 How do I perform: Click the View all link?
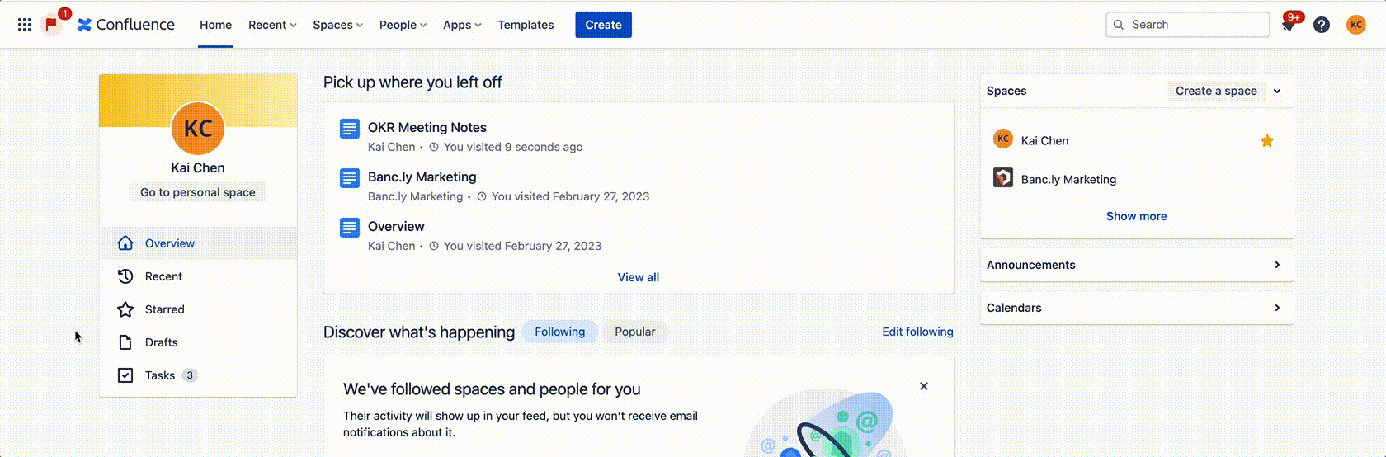point(639,277)
